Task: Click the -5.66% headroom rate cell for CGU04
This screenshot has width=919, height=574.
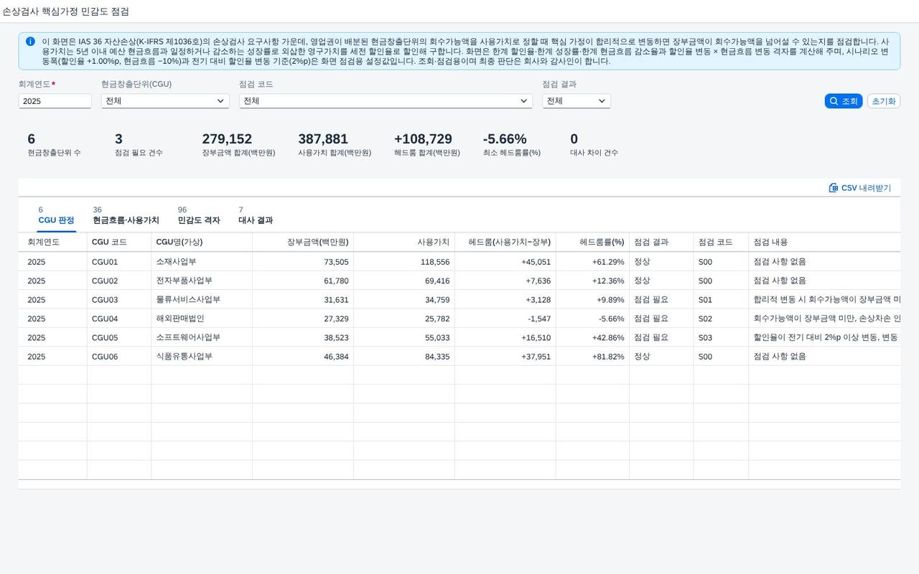Action: coord(592,319)
